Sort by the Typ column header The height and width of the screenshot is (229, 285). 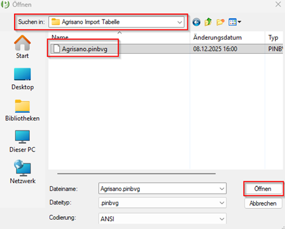[x=274, y=37]
